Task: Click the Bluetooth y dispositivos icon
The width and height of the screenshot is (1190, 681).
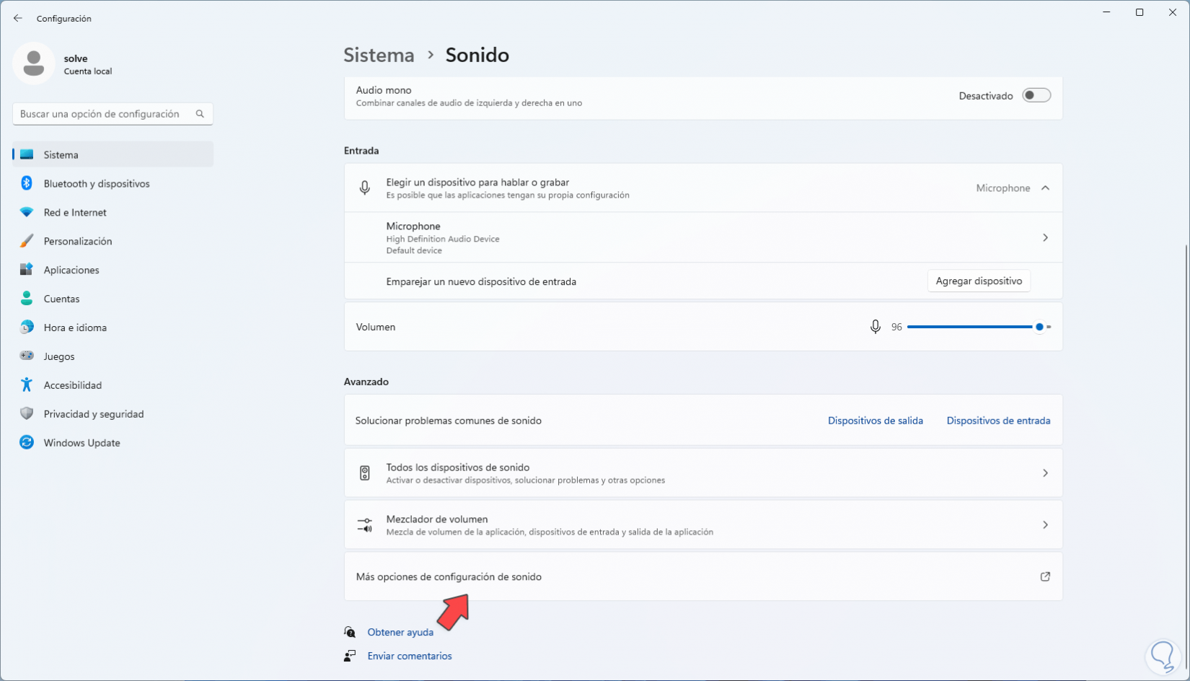Action: coord(27,183)
